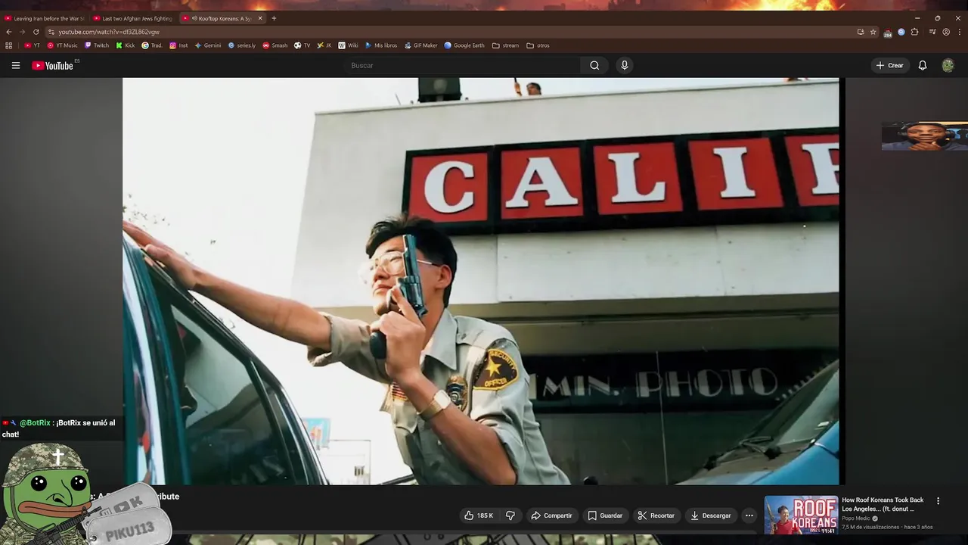Switch to the Leaving Iran before the War tab
This screenshot has height=545, width=968.
(x=45, y=18)
